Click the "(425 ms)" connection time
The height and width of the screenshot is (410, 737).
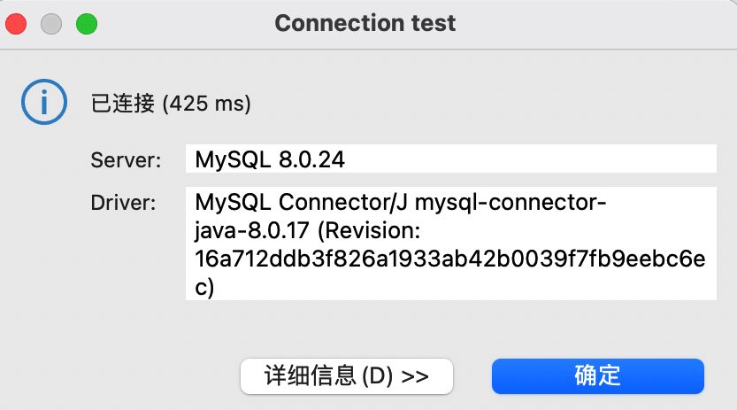pyautogui.click(x=207, y=104)
